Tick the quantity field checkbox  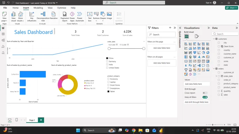[219, 91]
